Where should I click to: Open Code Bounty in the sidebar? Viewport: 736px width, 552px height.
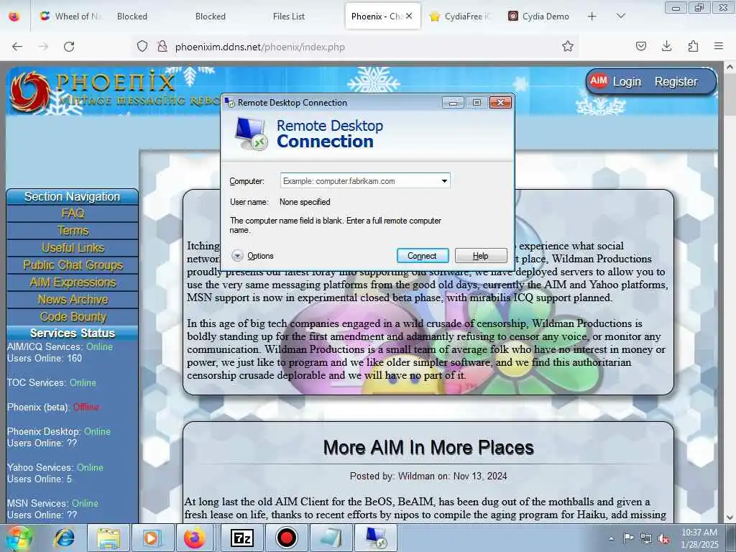73,317
